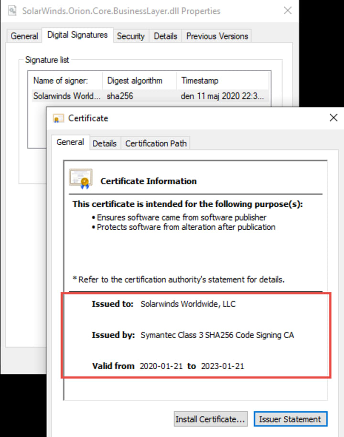The width and height of the screenshot is (344, 437).
Task: Open the General tab in Properties window
Action: pyautogui.click(x=24, y=36)
